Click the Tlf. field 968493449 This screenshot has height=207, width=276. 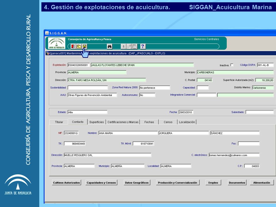coord(75,144)
